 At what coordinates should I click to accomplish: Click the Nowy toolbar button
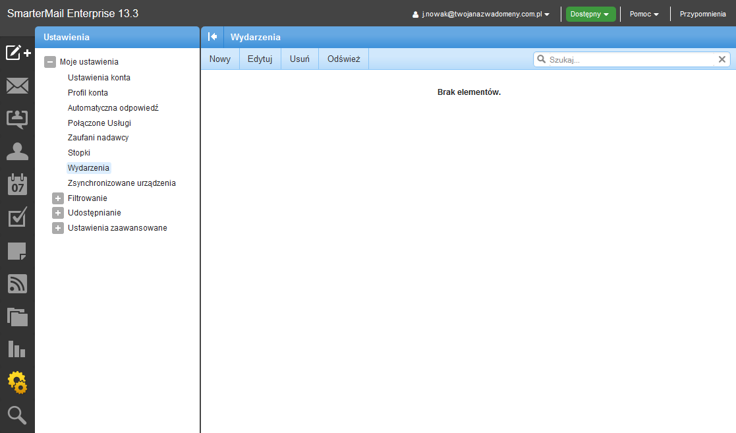[220, 59]
